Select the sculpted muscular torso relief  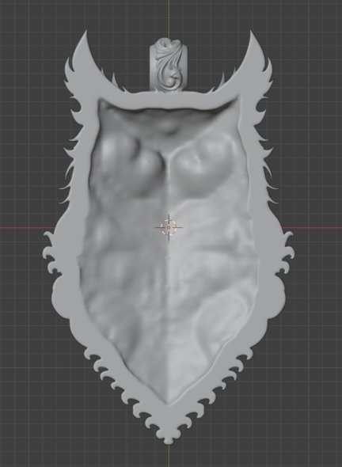point(169,250)
